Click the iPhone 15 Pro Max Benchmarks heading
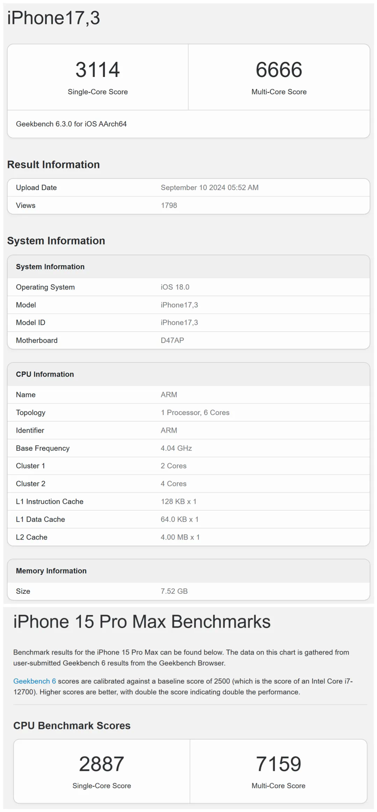The width and height of the screenshot is (377, 812). (x=142, y=622)
